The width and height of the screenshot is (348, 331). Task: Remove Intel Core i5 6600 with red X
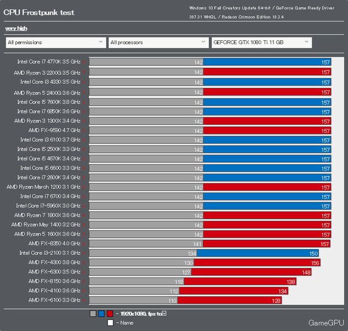pos(83,168)
